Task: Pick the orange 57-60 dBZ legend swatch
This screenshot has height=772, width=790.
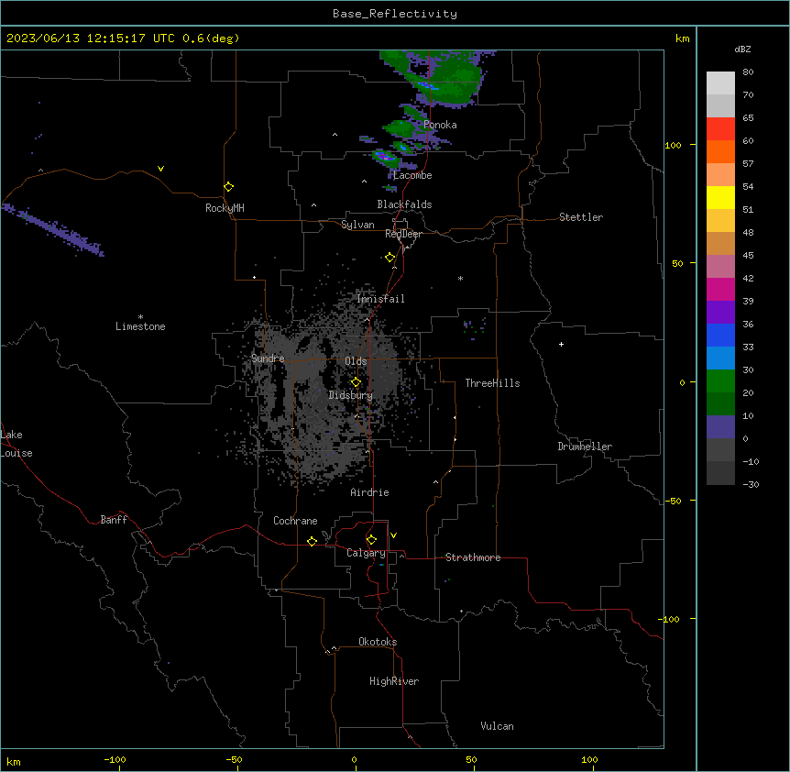Action: point(720,151)
